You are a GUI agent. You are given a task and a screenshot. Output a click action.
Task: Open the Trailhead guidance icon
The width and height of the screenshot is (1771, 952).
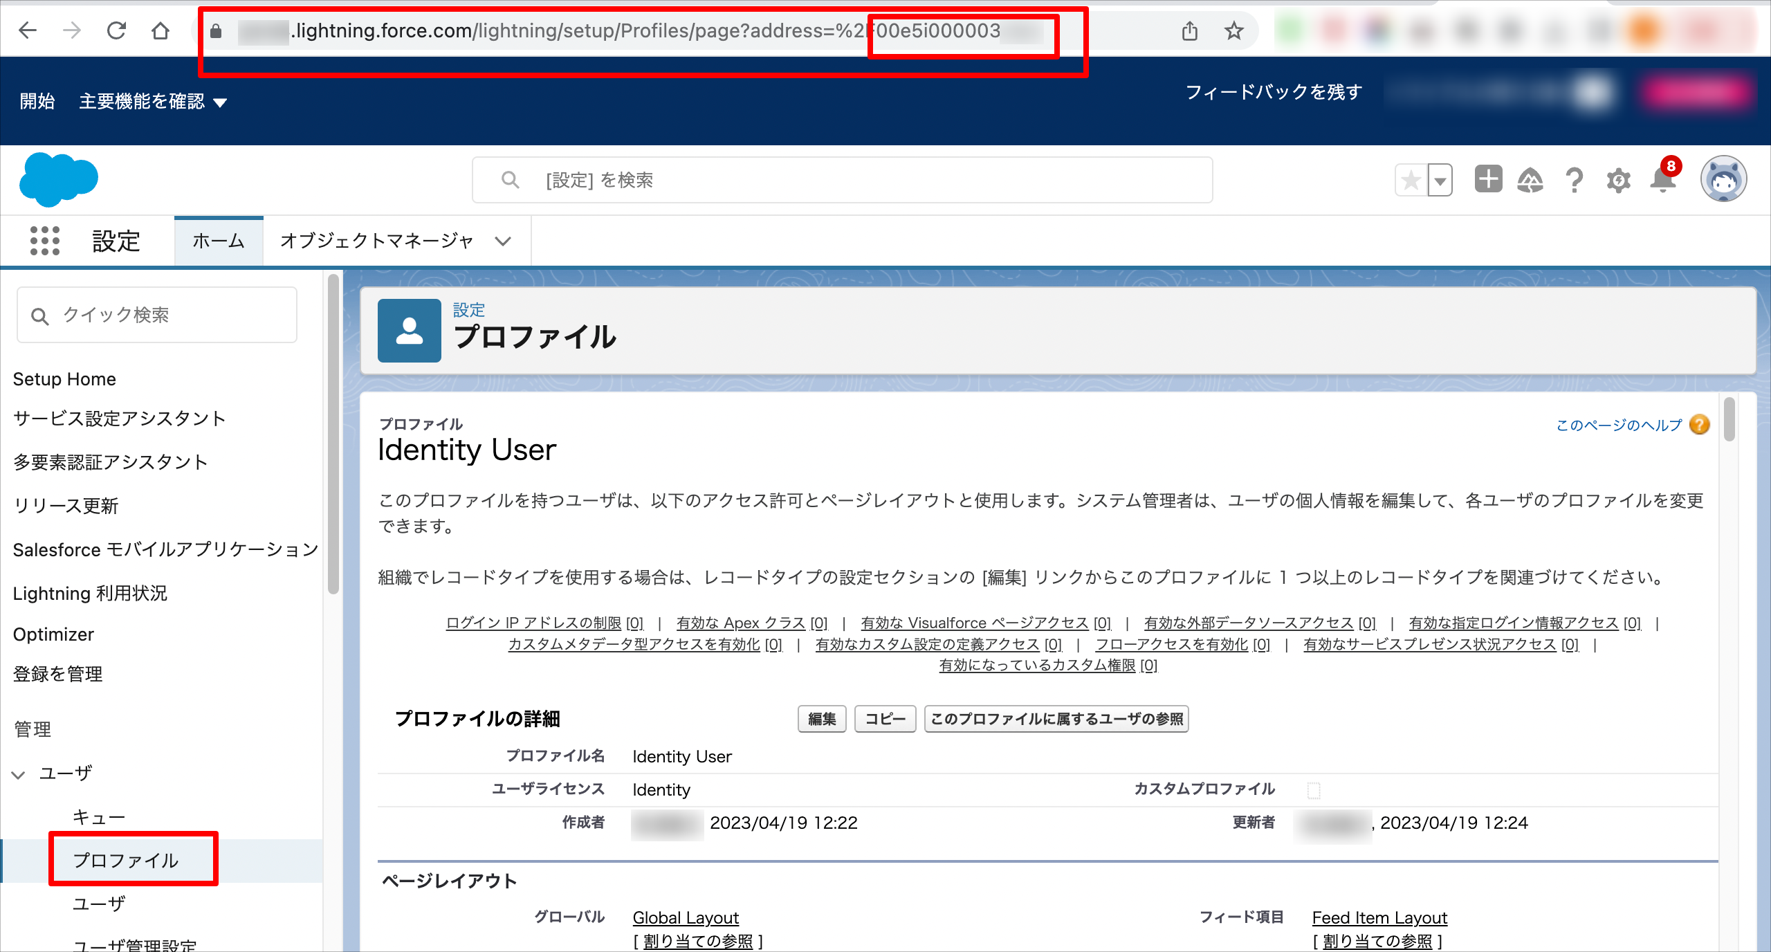point(1530,179)
